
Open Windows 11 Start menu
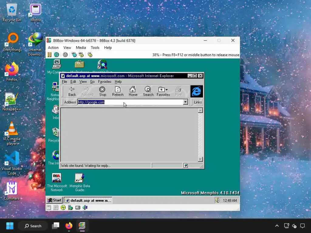[10, 226]
